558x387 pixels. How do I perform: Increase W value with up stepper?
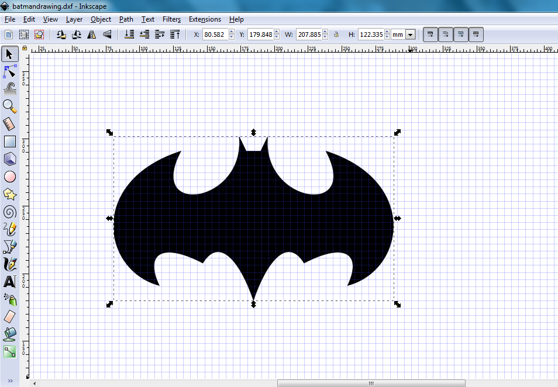pyautogui.click(x=325, y=32)
